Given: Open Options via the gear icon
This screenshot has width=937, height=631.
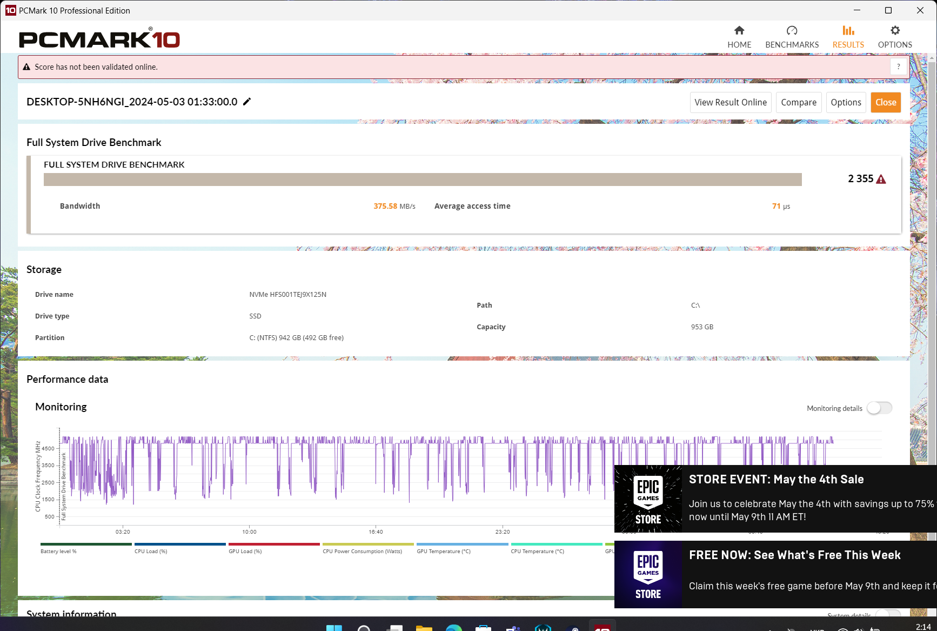Looking at the screenshot, I should 895,31.
